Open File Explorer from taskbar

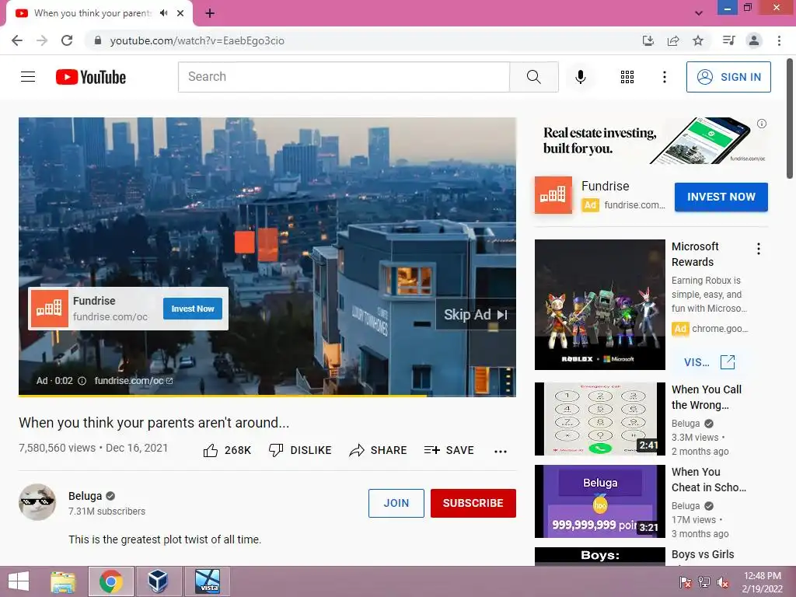(63, 581)
